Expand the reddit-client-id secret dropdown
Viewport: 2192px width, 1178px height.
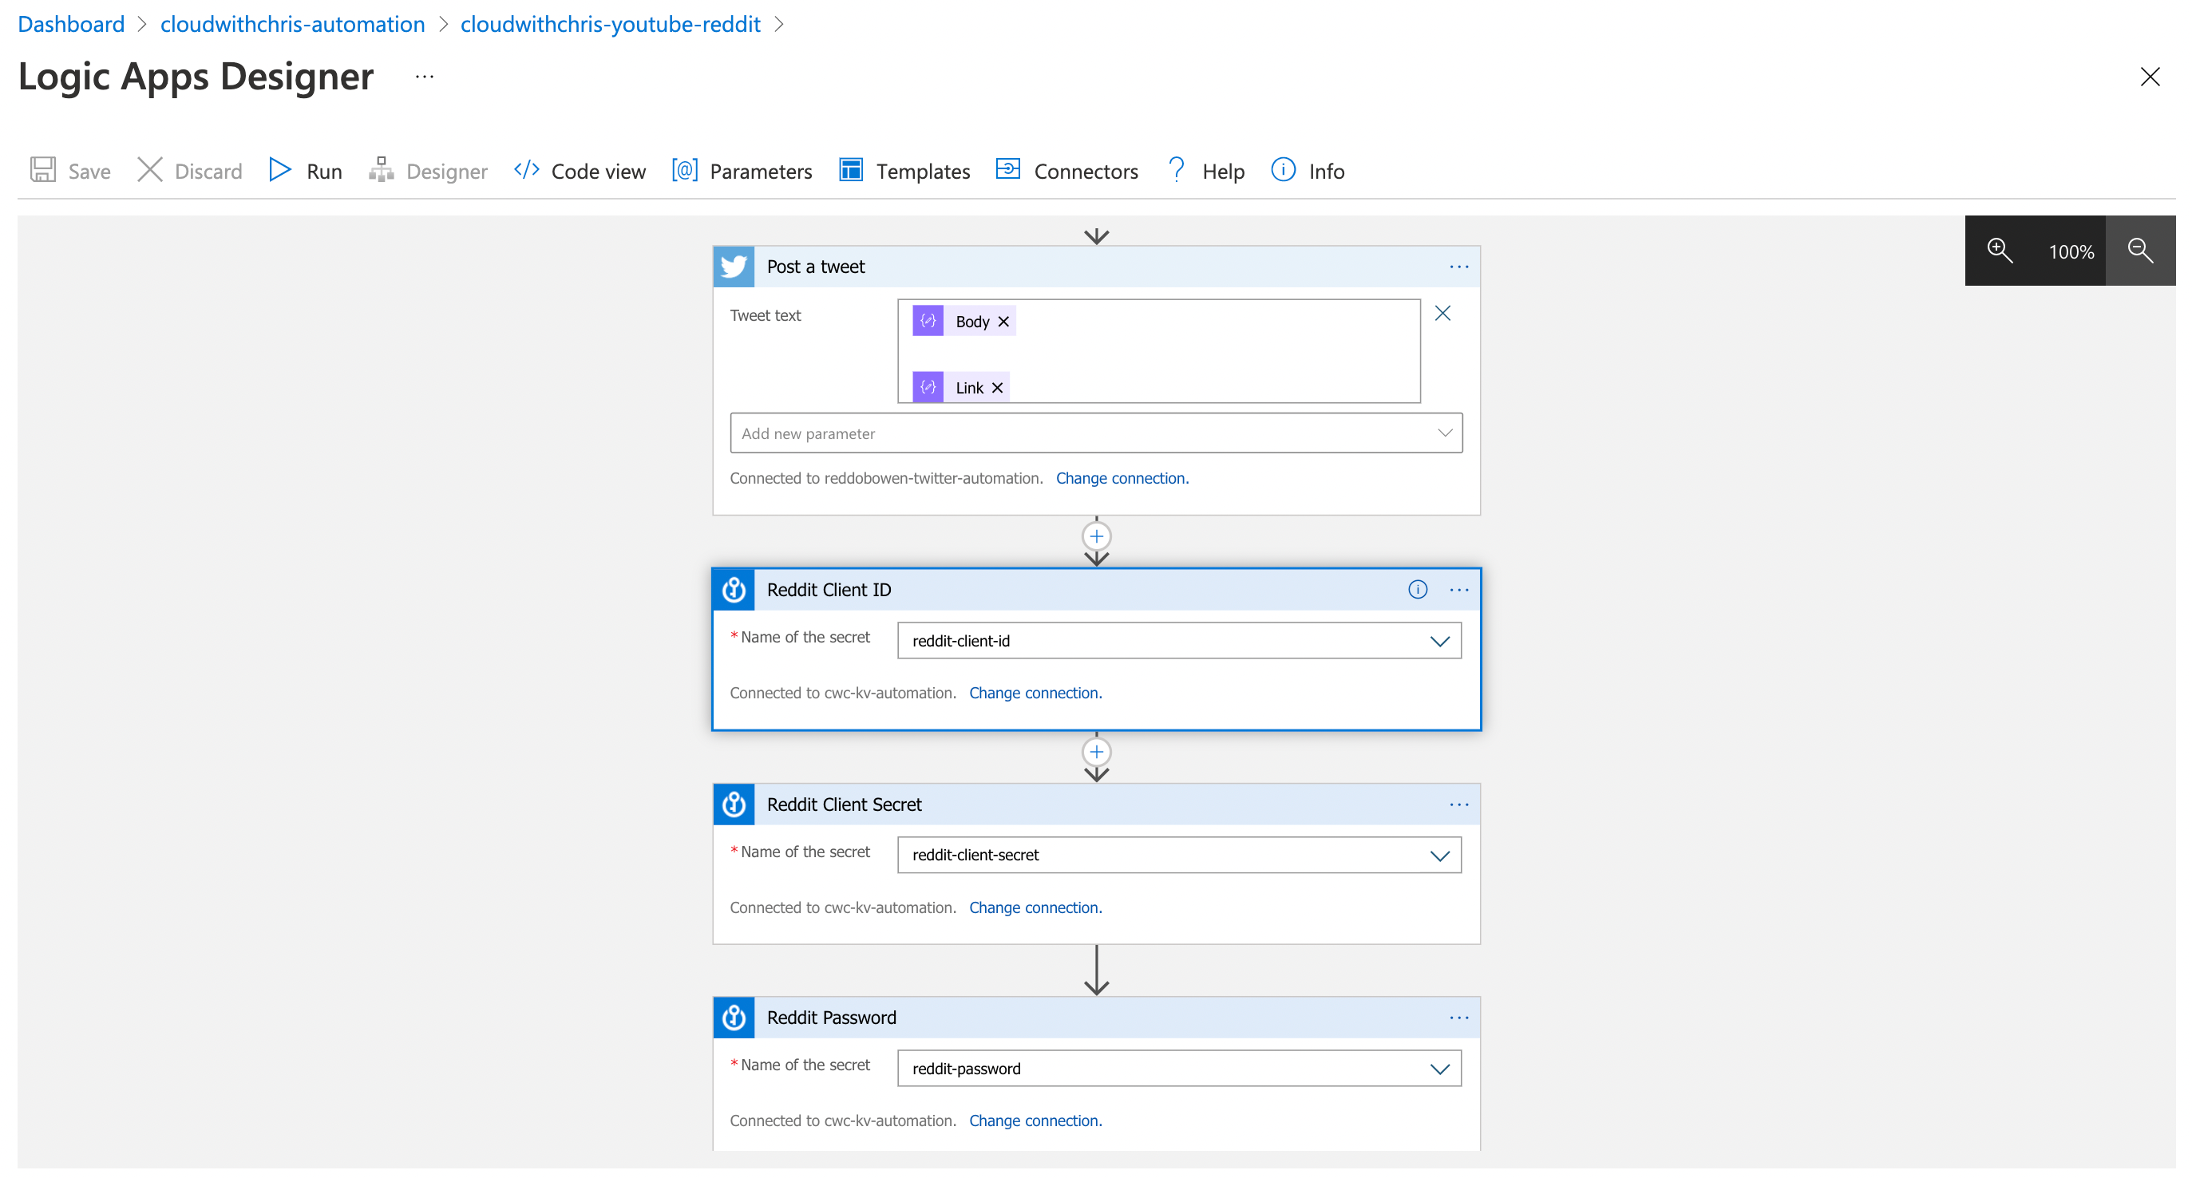[1441, 641]
